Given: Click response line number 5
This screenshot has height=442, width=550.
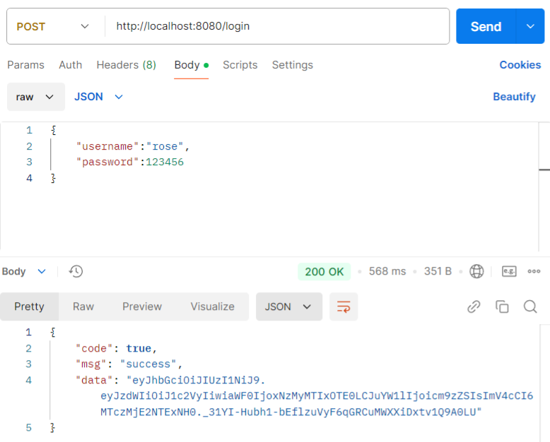Looking at the screenshot, I should (29, 428).
